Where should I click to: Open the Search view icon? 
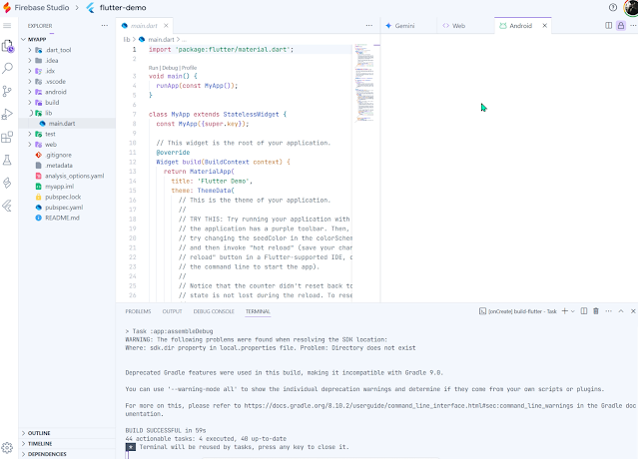pos(7,68)
